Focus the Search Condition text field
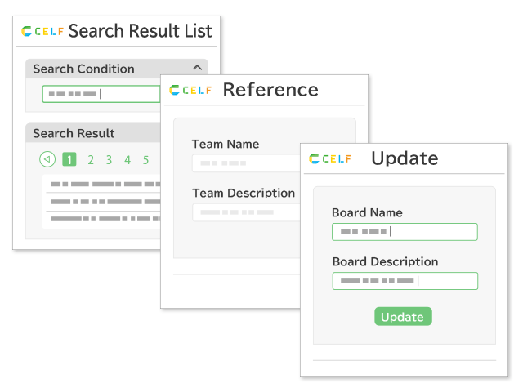 (101, 94)
